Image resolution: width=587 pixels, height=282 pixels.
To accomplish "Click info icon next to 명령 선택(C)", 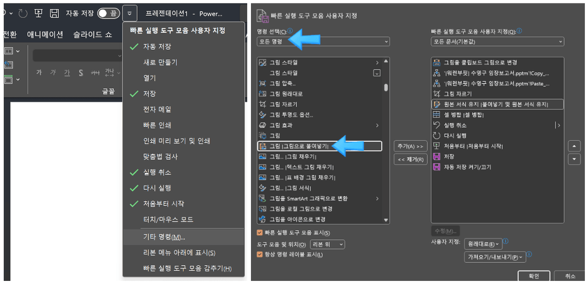I will tap(290, 32).
